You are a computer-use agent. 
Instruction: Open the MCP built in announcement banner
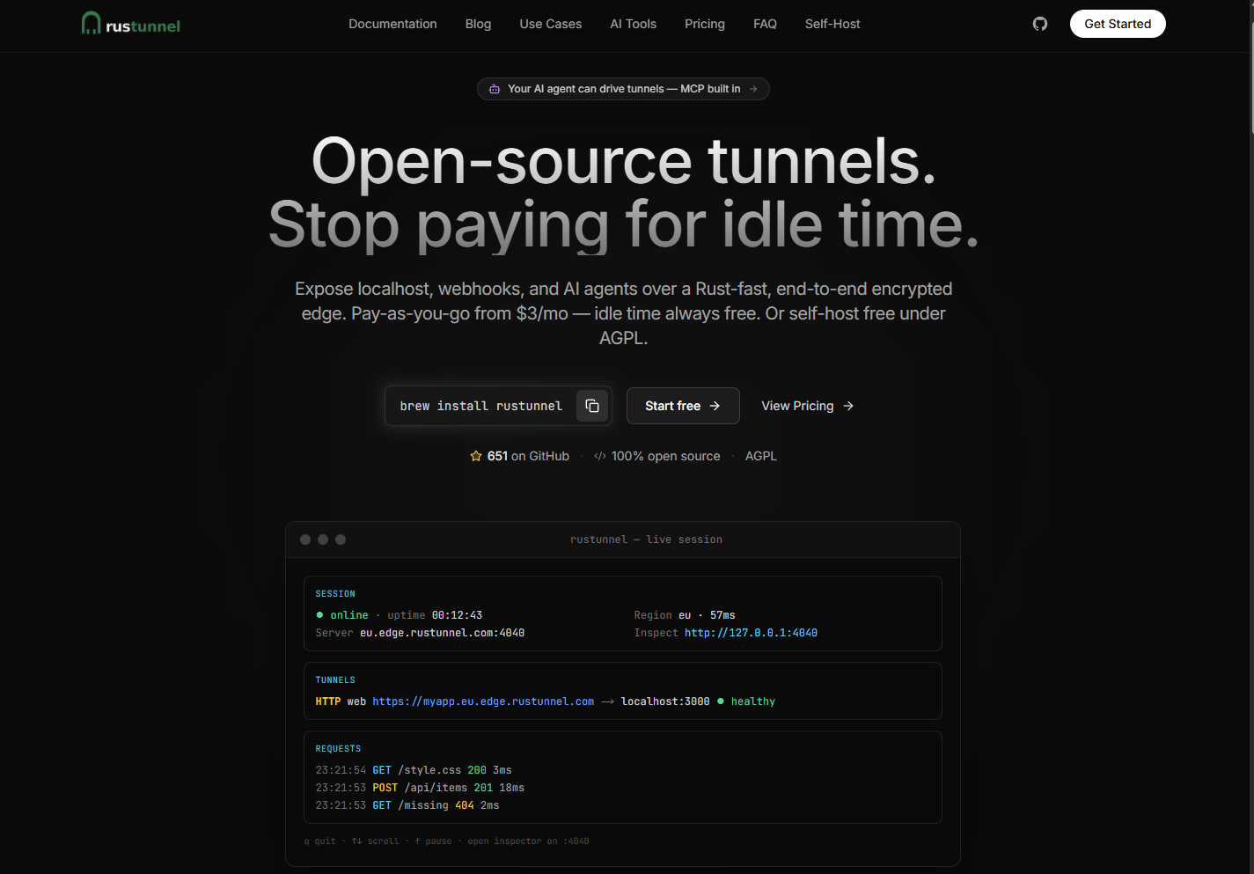point(623,89)
